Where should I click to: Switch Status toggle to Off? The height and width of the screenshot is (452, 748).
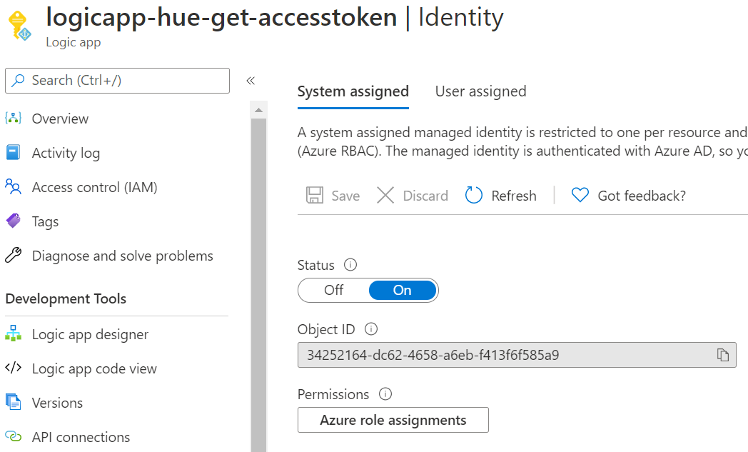334,290
